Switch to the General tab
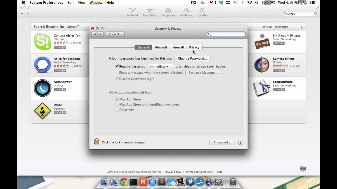This screenshot has width=337, height=189. click(143, 47)
